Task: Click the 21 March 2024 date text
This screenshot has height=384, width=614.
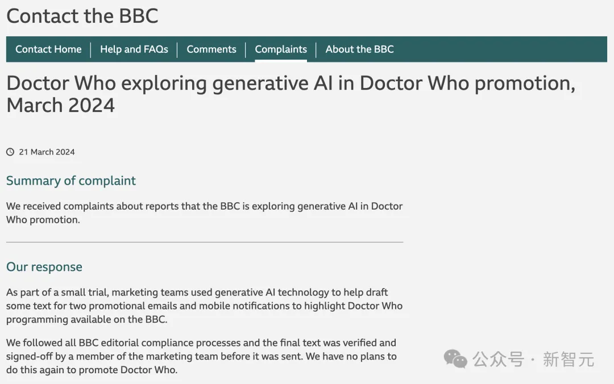Action: (x=47, y=152)
